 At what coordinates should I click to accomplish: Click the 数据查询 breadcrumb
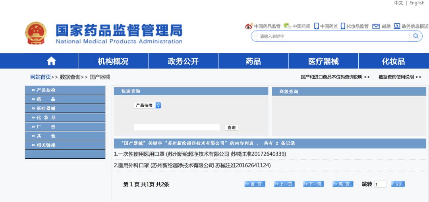pyautogui.click(x=70, y=77)
